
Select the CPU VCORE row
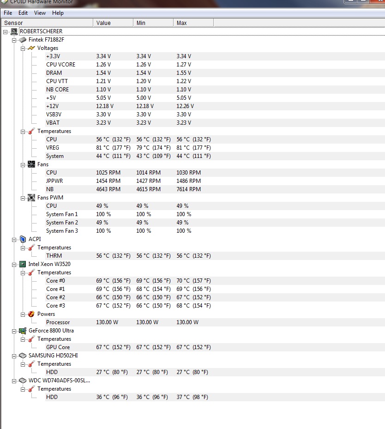[215, 65]
